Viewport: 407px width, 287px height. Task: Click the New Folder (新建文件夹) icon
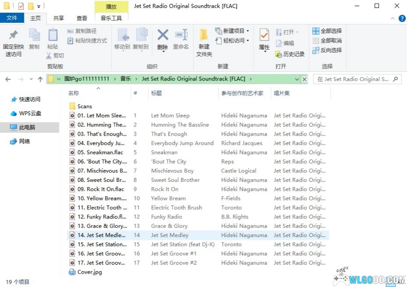point(204,35)
